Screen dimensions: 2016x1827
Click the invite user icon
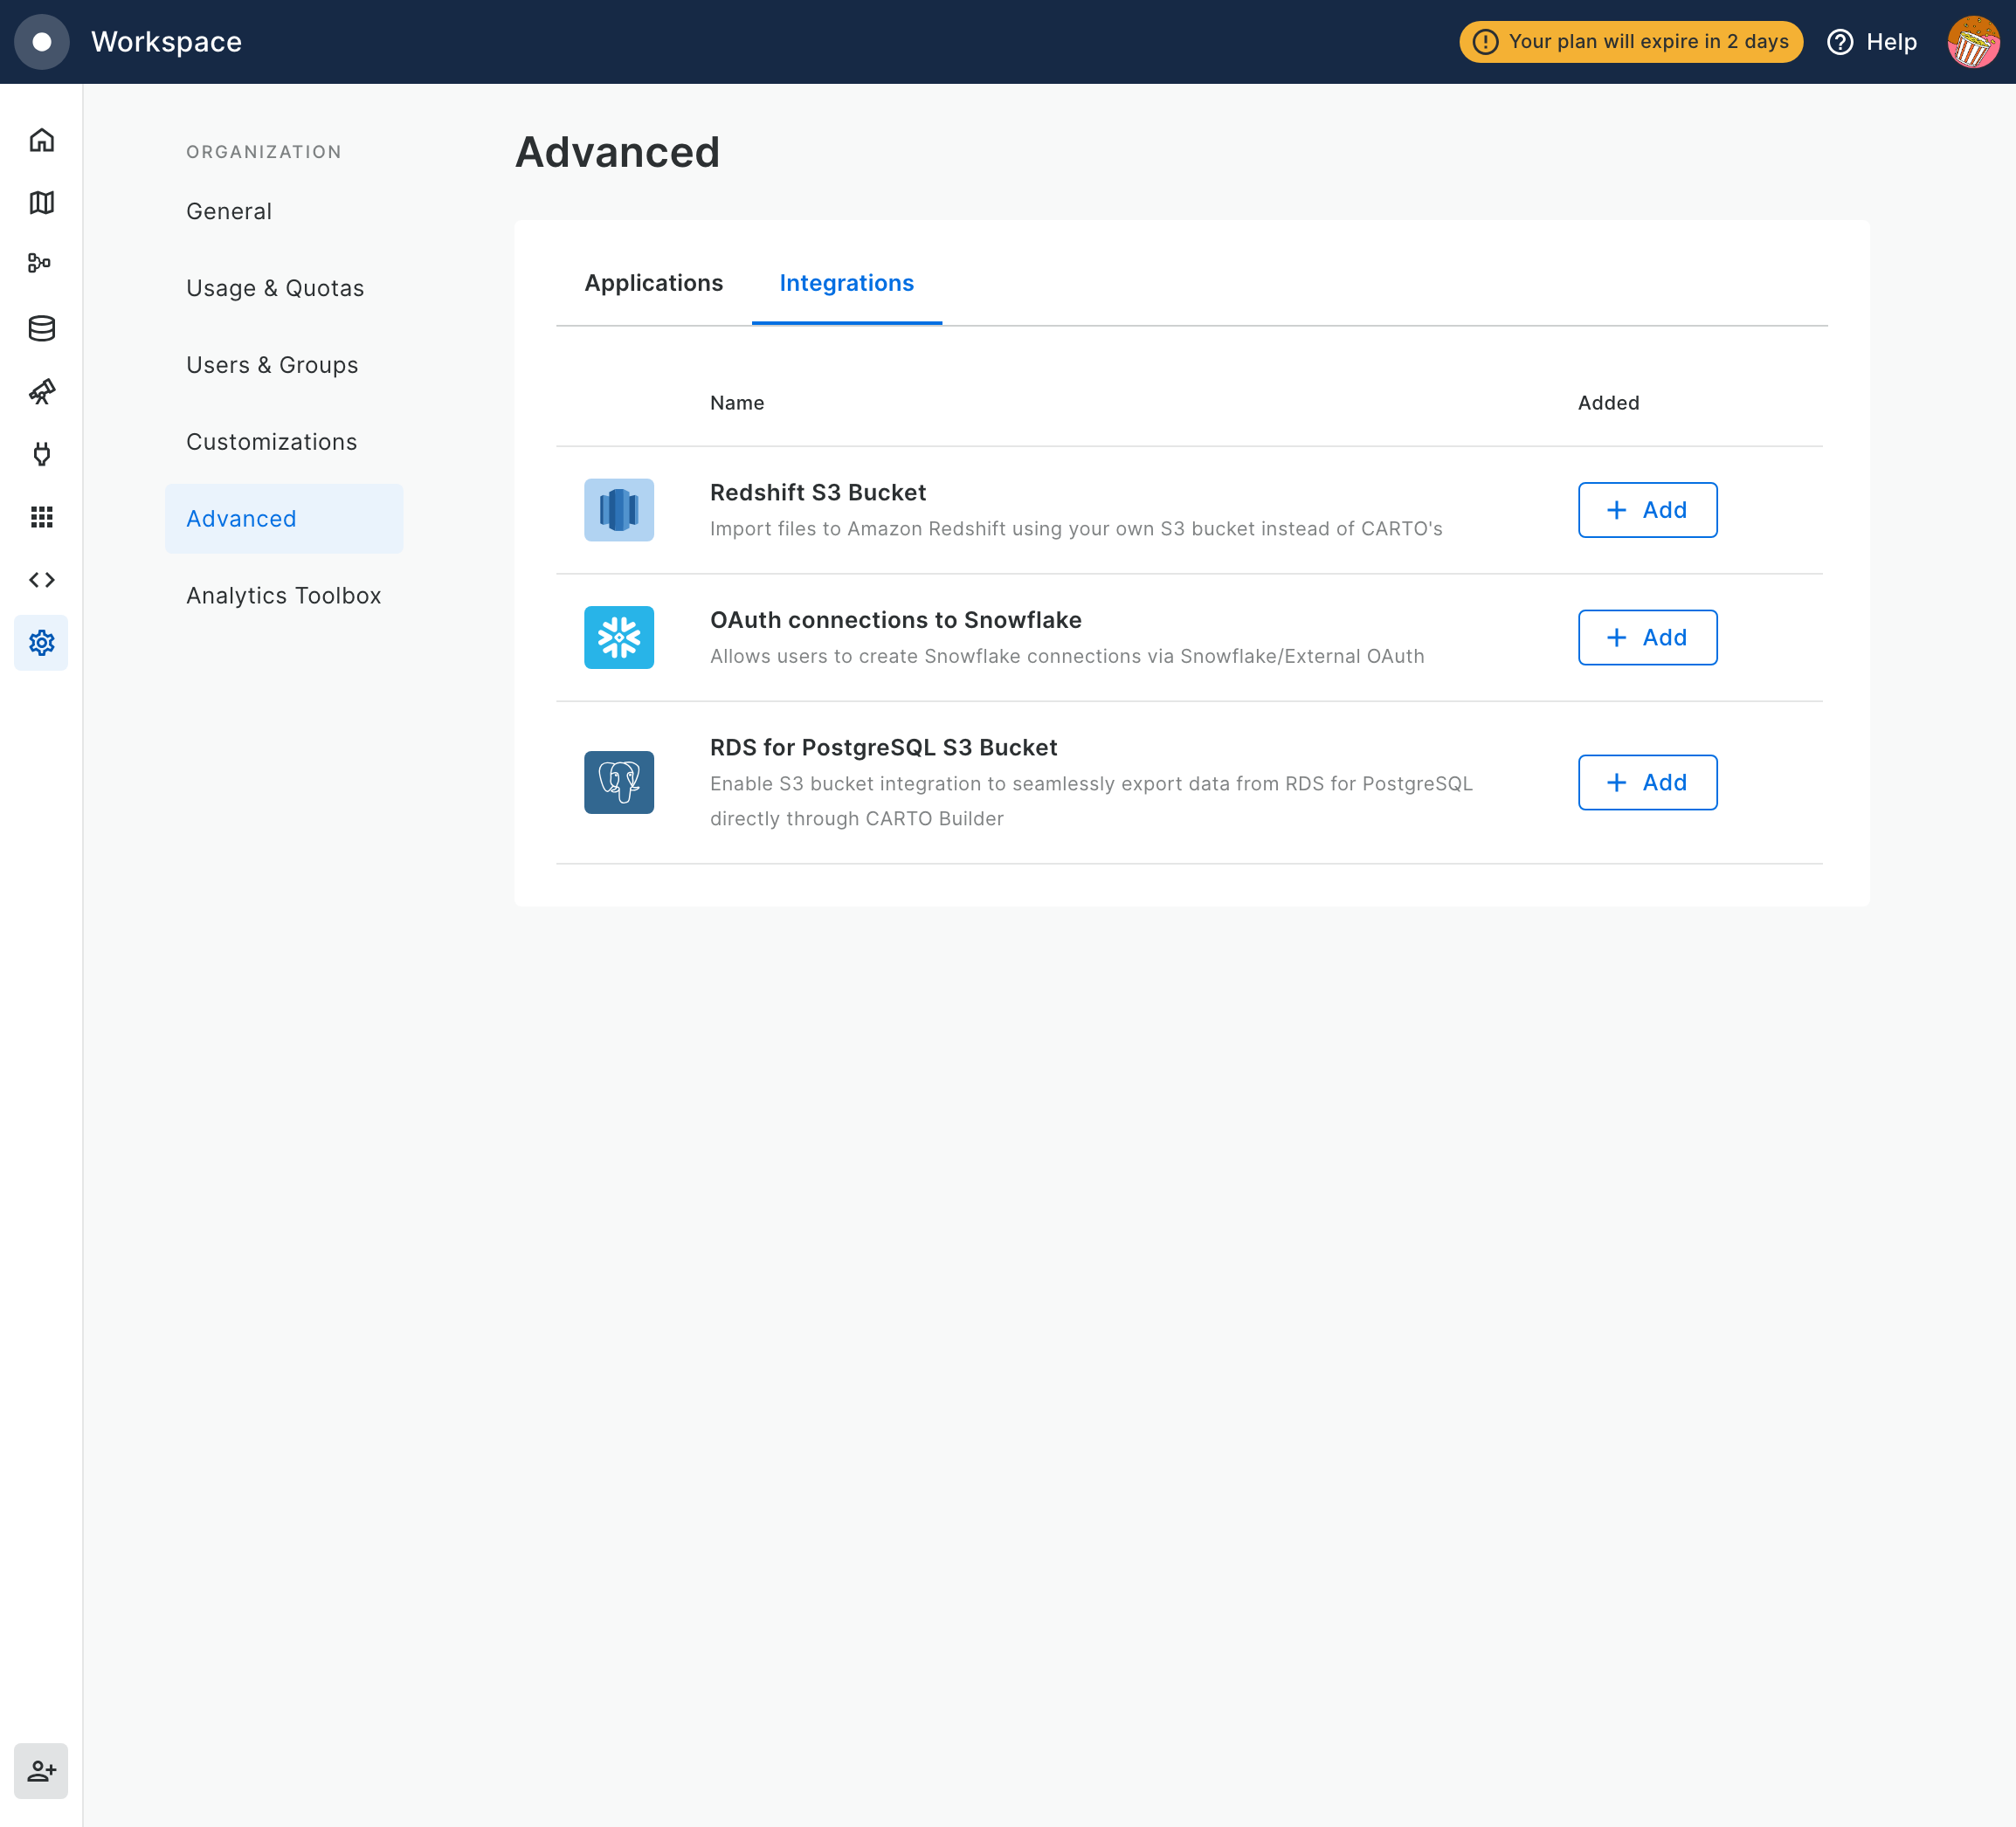point(41,1771)
